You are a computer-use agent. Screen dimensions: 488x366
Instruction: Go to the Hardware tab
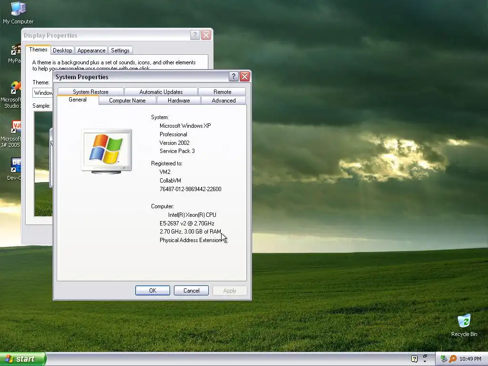(x=179, y=101)
